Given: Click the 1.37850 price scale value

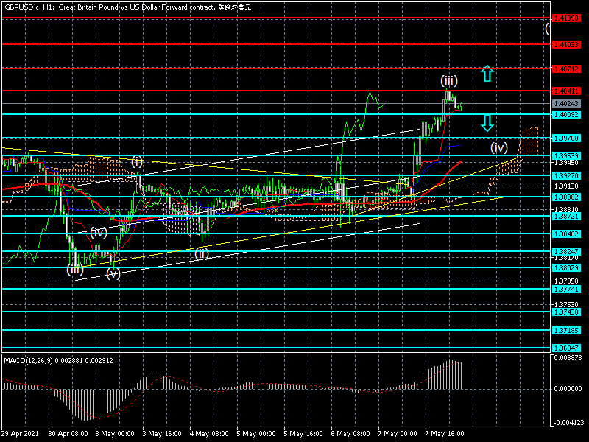Looking at the screenshot, I should click(x=566, y=281).
